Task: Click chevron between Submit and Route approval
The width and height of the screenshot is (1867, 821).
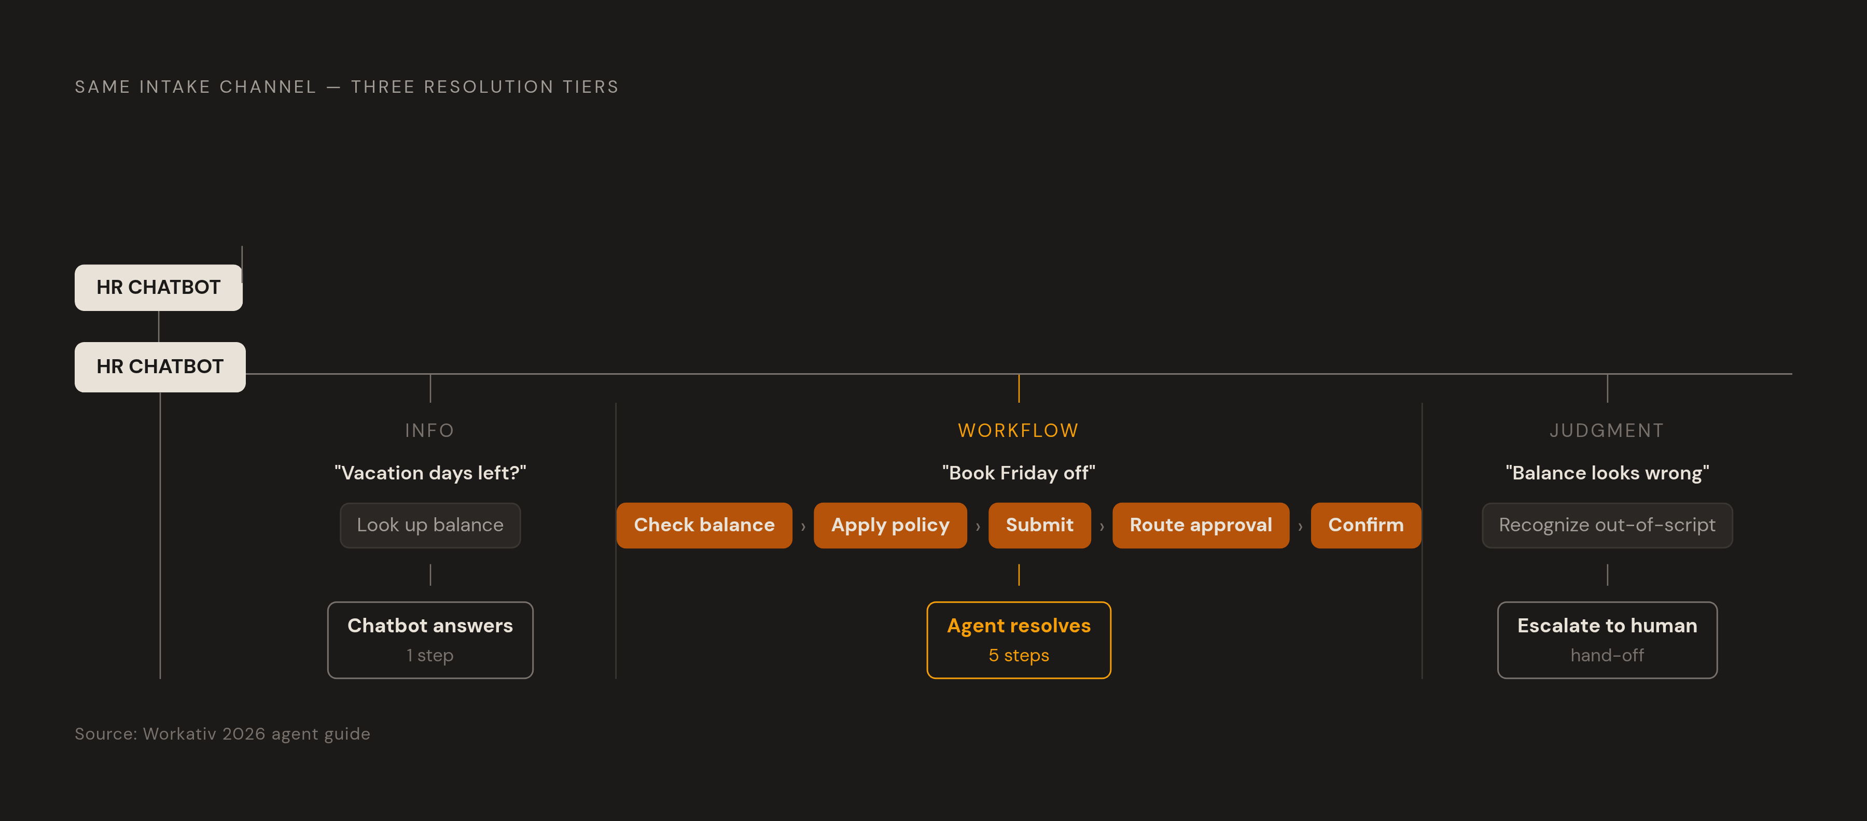Action: [x=1102, y=527]
